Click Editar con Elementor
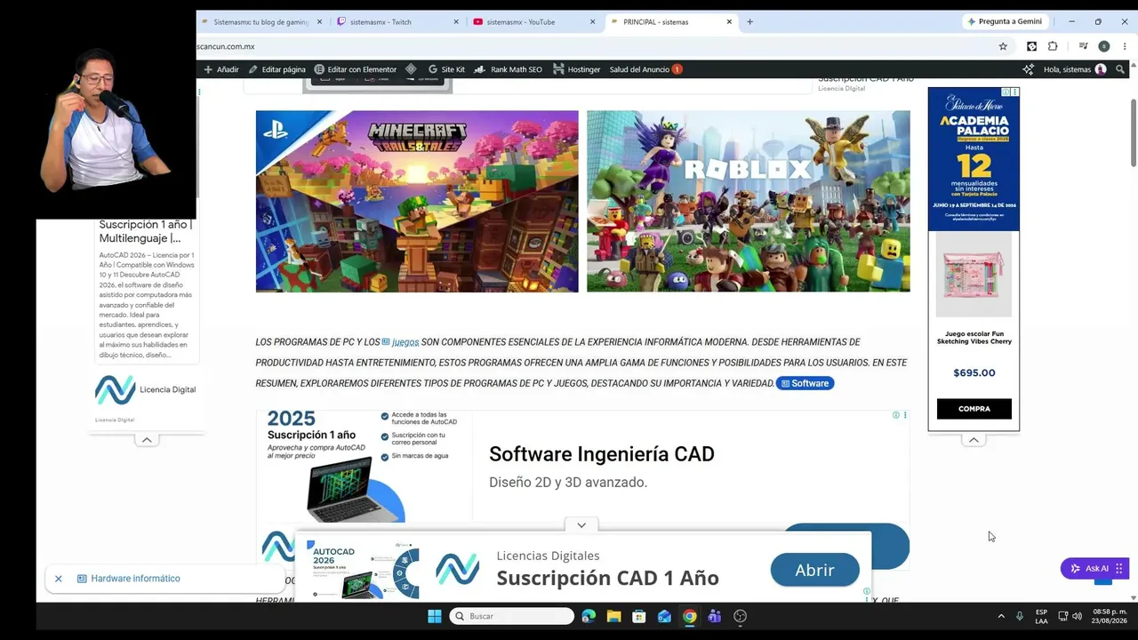Screen dimensions: 1138x640 tap(355, 69)
